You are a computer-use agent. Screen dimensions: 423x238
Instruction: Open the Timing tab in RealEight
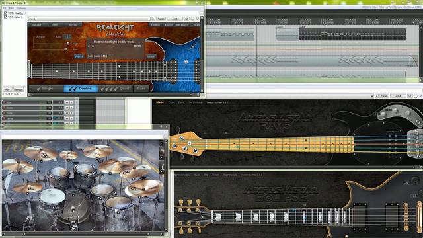(x=155, y=25)
